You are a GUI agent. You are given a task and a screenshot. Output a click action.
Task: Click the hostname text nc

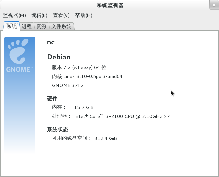click(51, 42)
